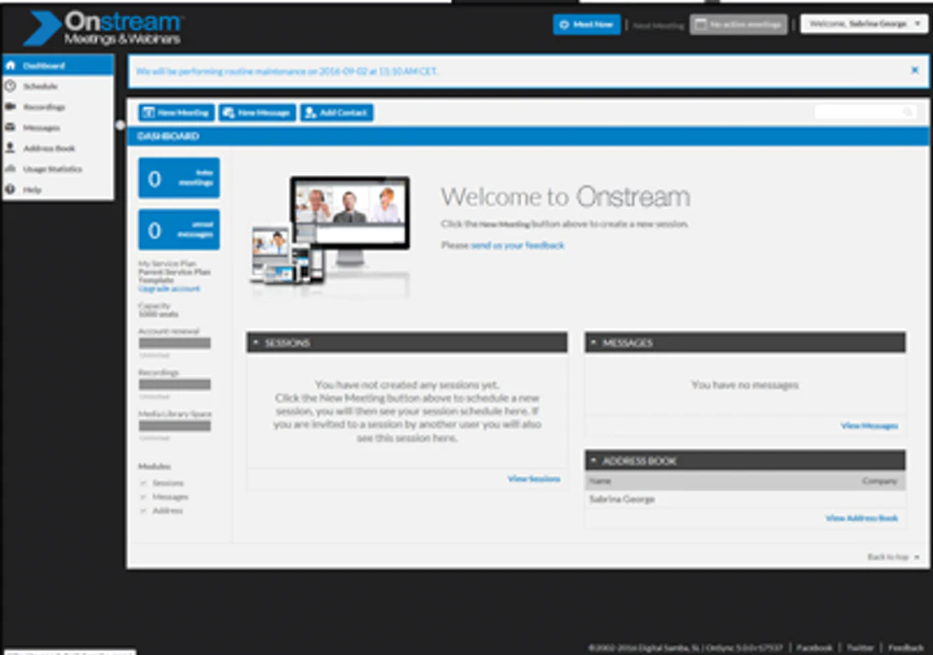Click the Onstream Meetings & Webinars logo
Image resolution: width=933 pixels, height=655 pixels.
point(103,28)
